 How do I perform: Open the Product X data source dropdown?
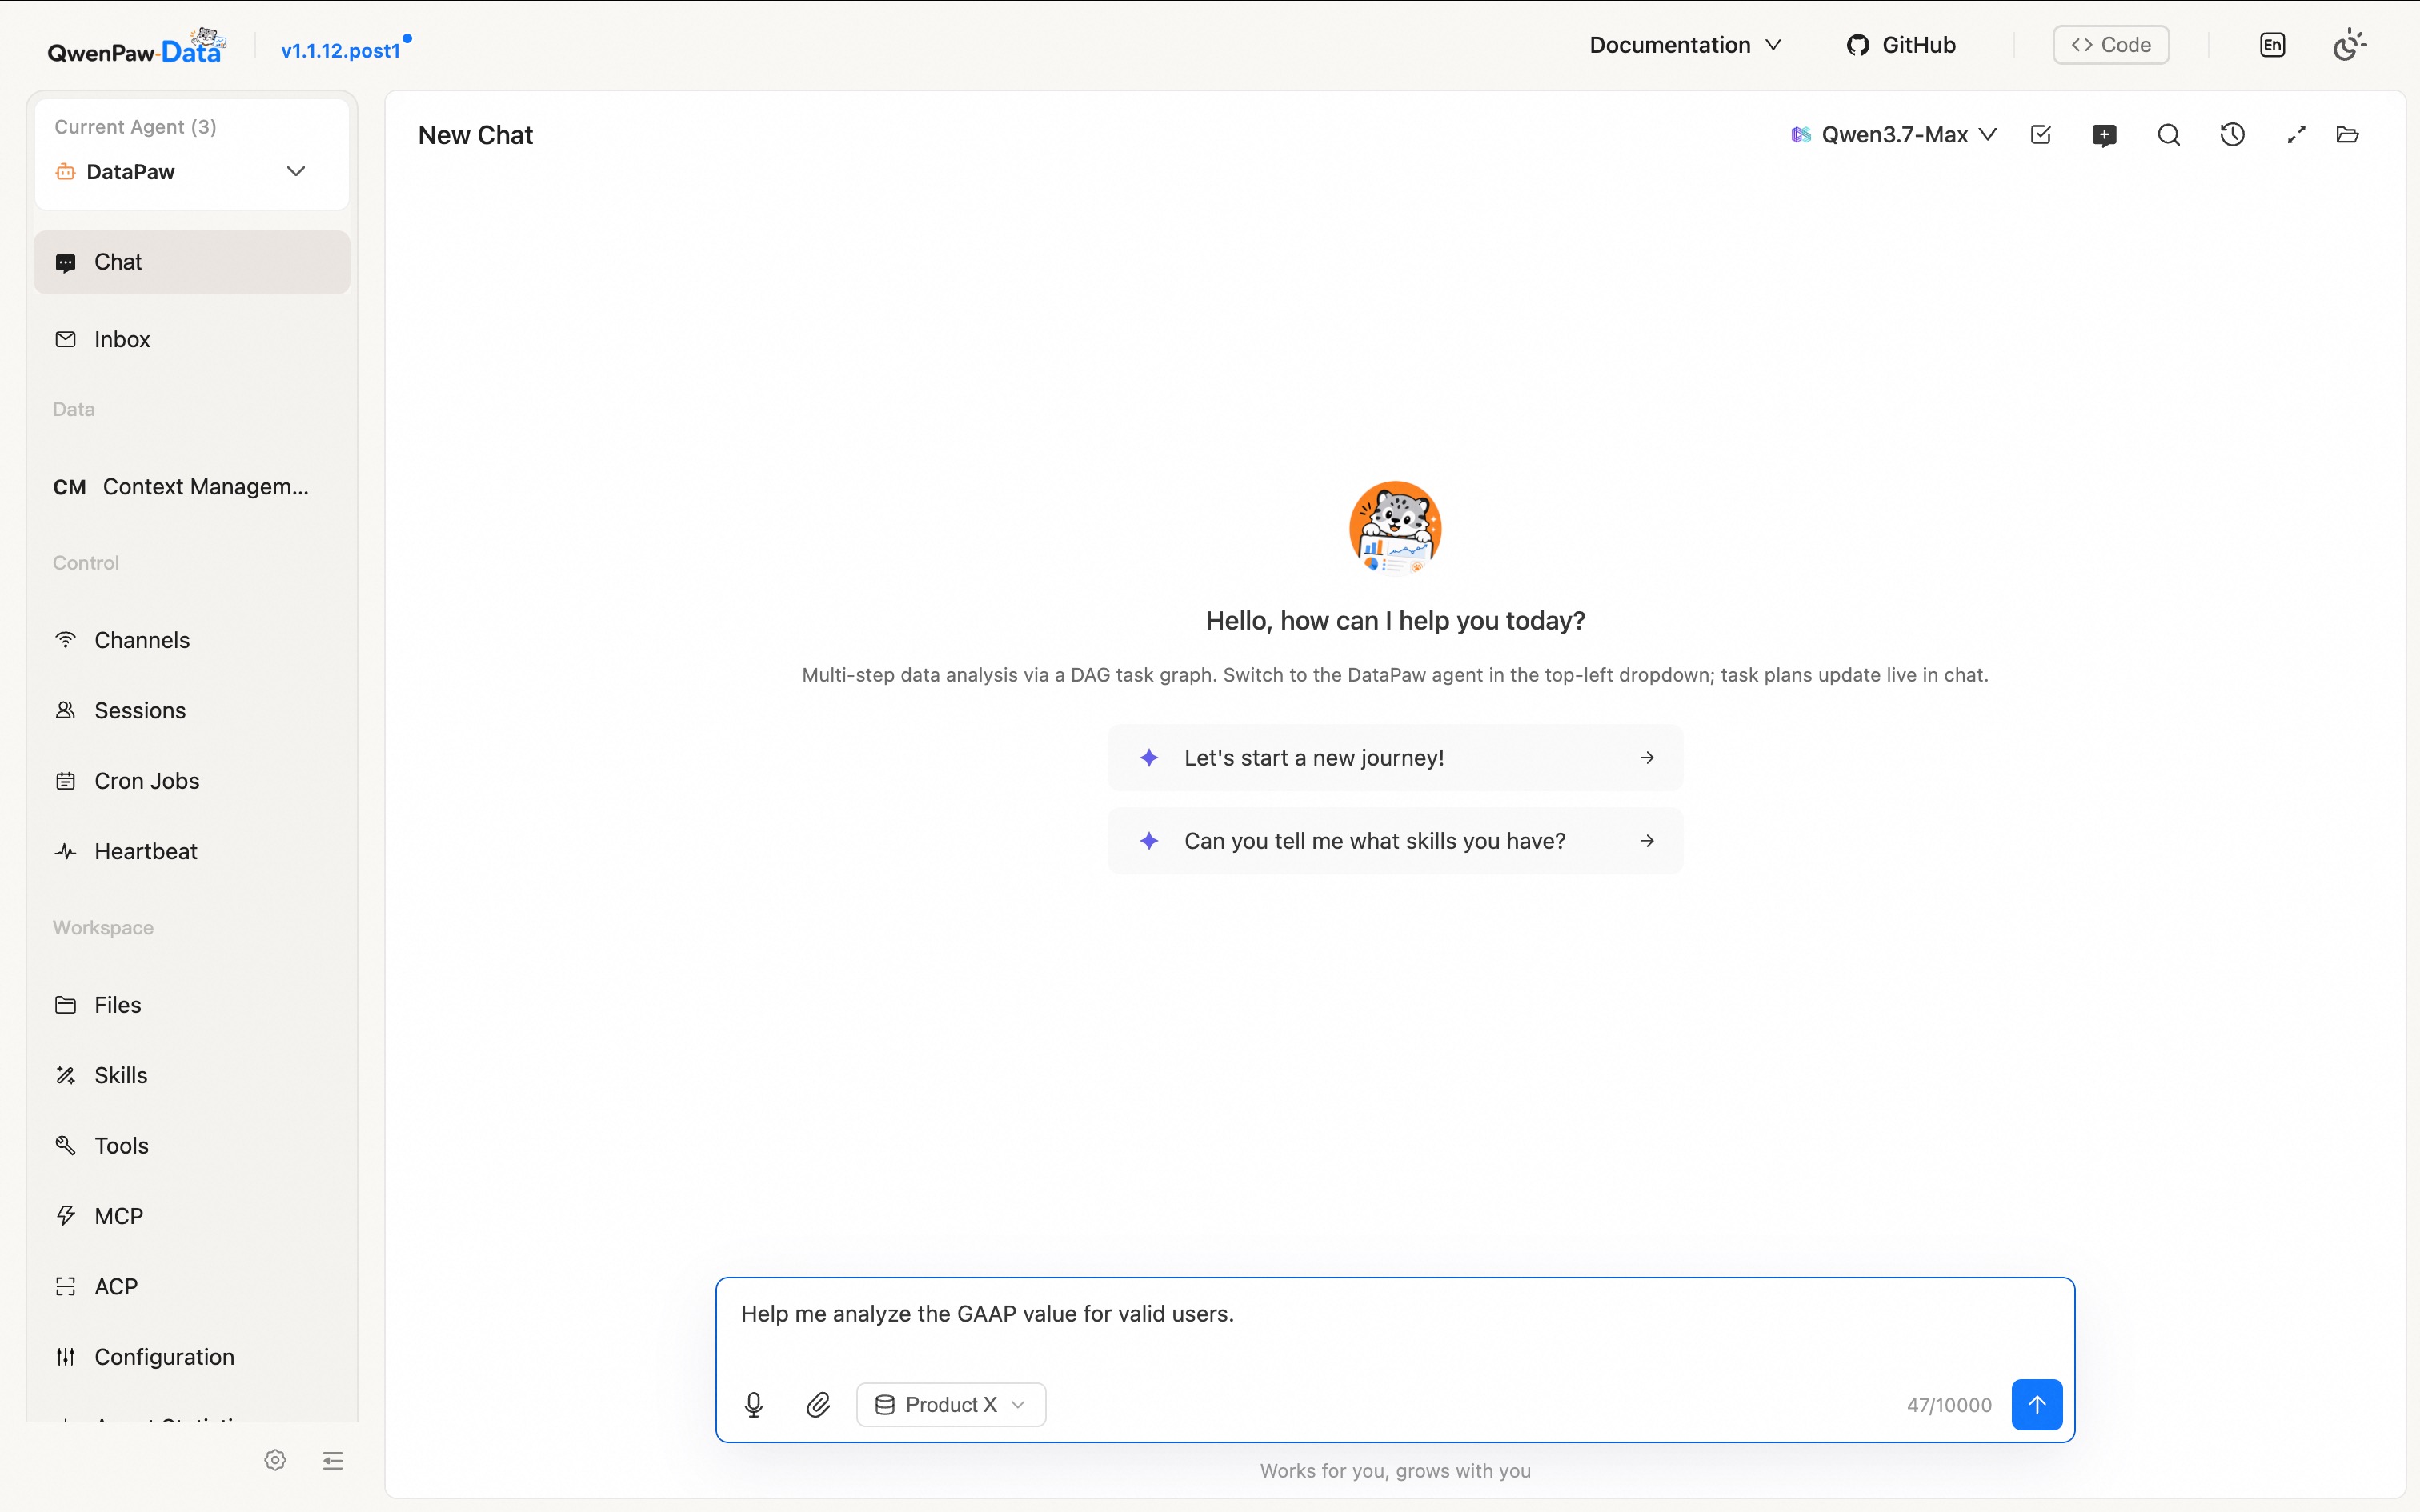click(x=951, y=1405)
